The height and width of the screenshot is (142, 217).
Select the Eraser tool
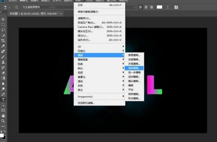click(x=3, y=73)
